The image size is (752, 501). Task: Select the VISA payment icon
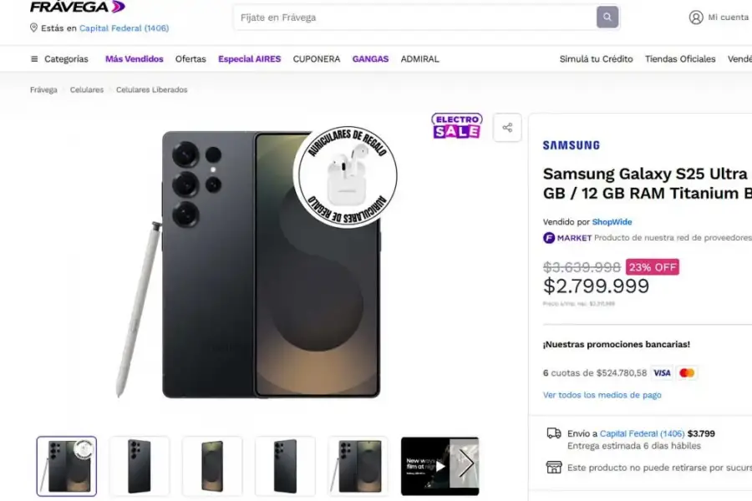(x=661, y=372)
